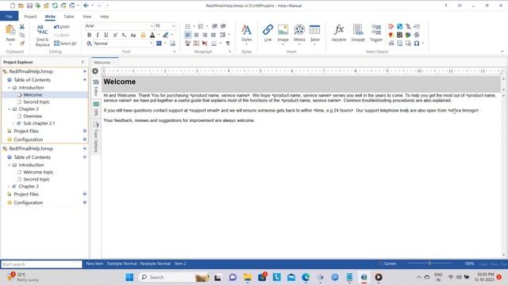508x285 pixels.
Task: Open the File menu
Action: click(9, 16)
